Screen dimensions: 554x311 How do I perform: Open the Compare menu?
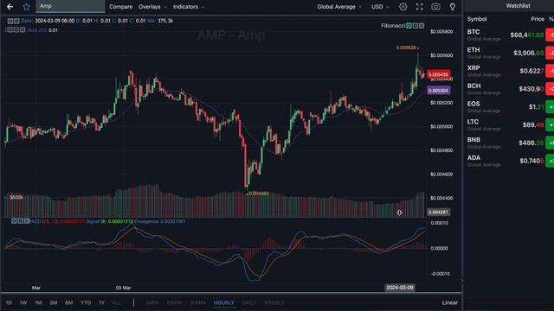pos(120,7)
